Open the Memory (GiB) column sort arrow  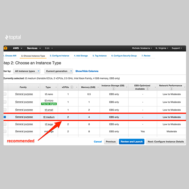pyautogui.click(x=98, y=87)
